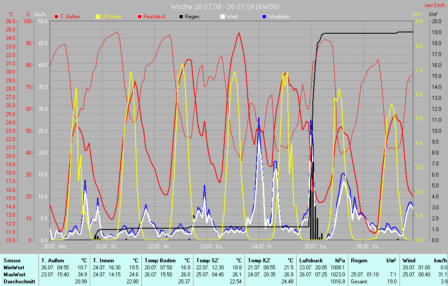Image resolution: width=448 pixels, height=286 pixels.
Task: Click the 21.07. Di date axis label
Action: 106,246
